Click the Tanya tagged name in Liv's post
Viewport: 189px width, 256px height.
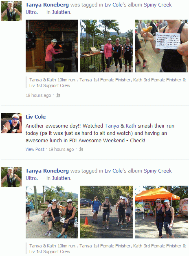point(112,126)
